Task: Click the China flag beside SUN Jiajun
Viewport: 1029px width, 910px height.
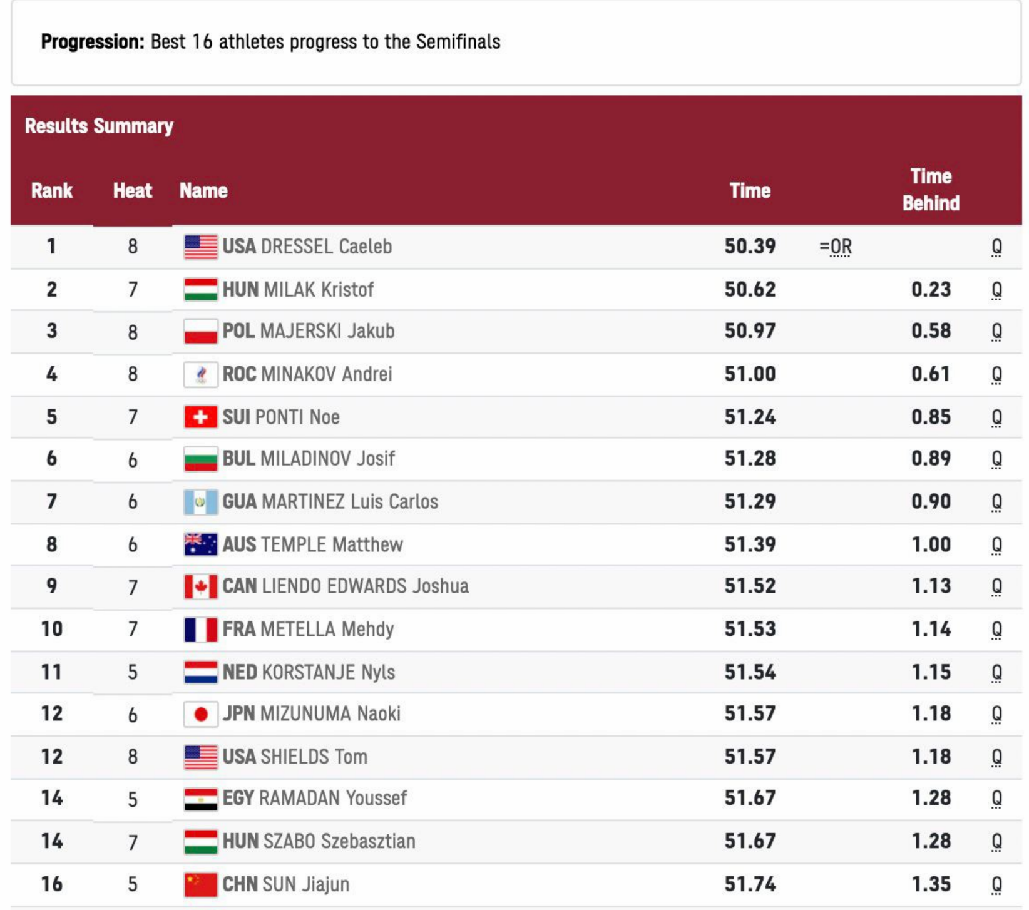Action: click(x=201, y=884)
